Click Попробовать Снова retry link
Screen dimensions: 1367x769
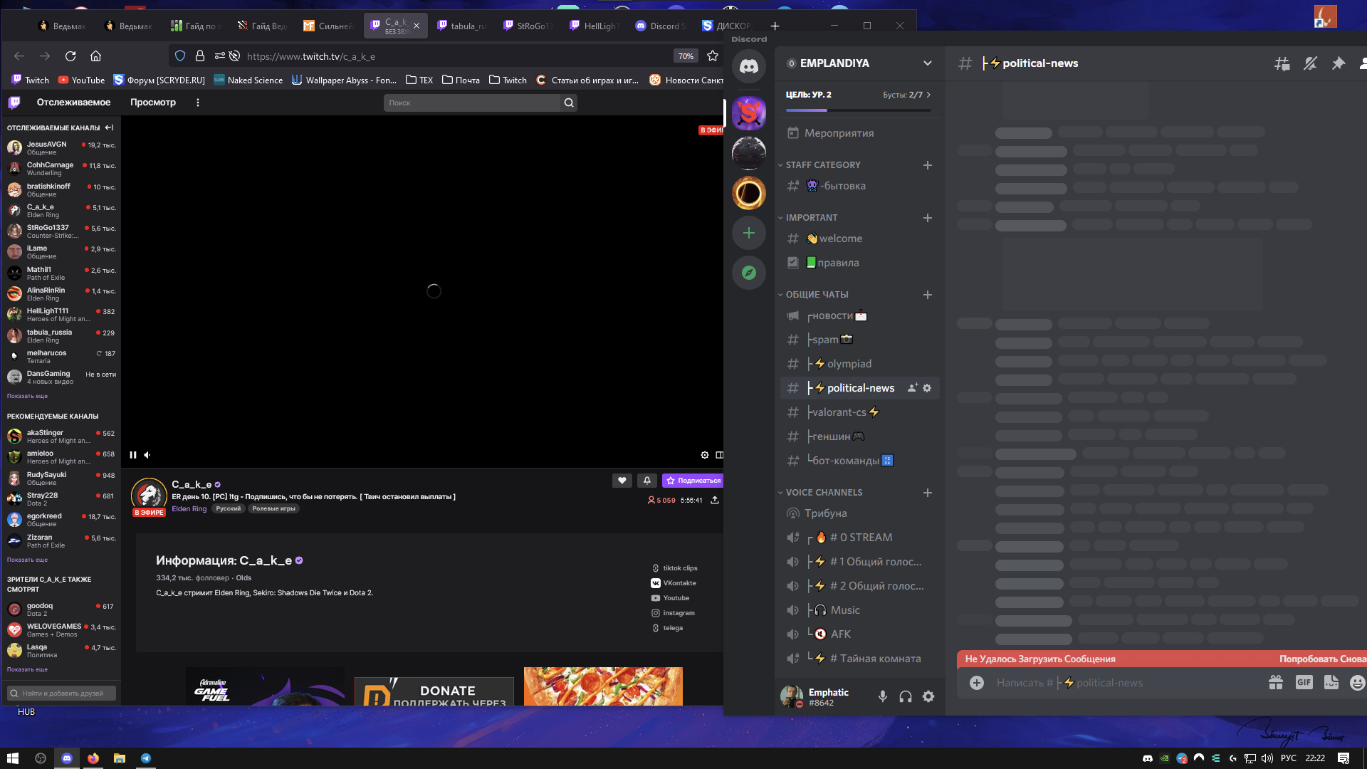point(1322,659)
